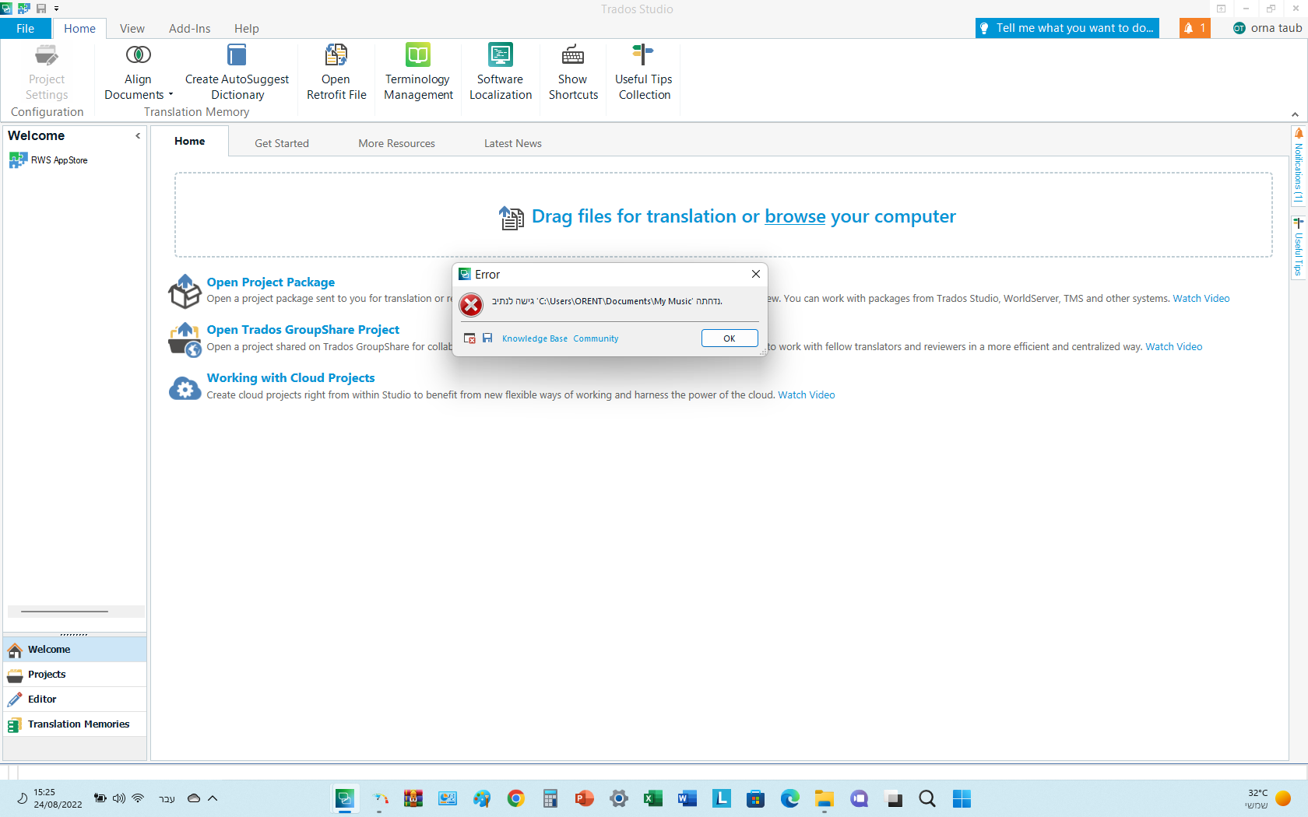Open Software Localization
Viewport: 1308px width, 817px height.
(501, 72)
